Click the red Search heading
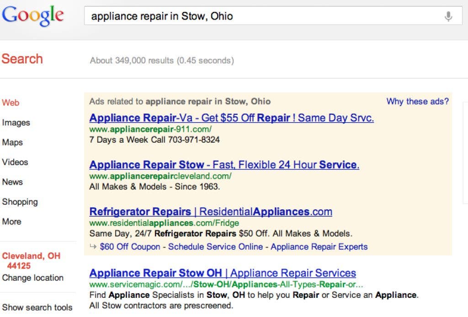 [22, 59]
